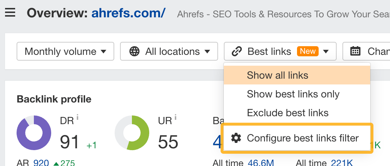Click the All time 46.6M link
This screenshot has width=390, height=166.
pyautogui.click(x=261, y=163)
